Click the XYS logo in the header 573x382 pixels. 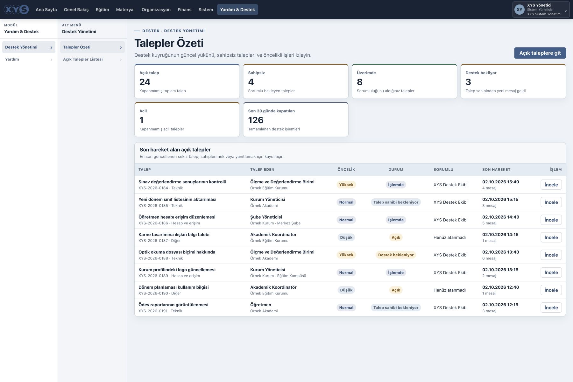(16, 10)
